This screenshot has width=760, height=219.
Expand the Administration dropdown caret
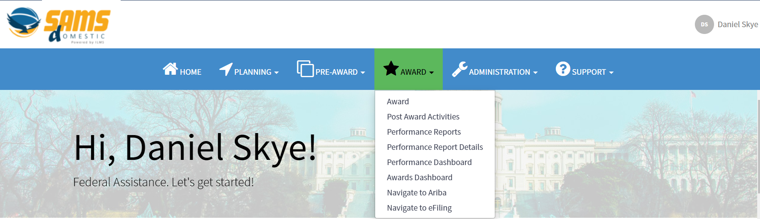535,73
